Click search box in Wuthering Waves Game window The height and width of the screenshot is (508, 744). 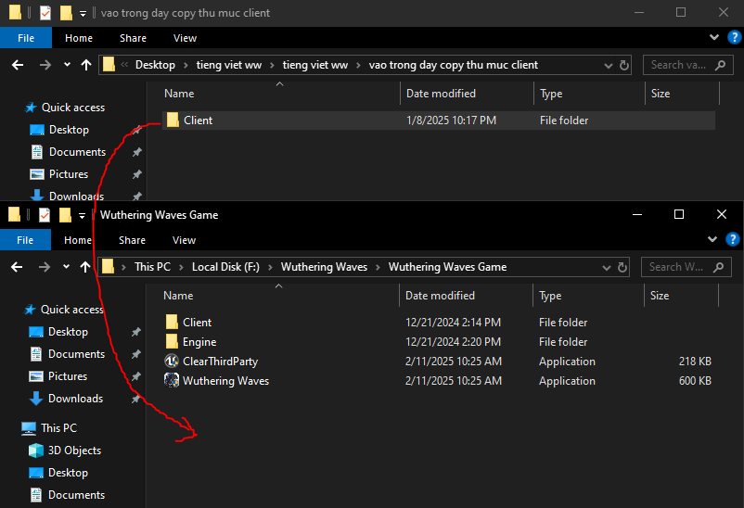coord(686,267)
